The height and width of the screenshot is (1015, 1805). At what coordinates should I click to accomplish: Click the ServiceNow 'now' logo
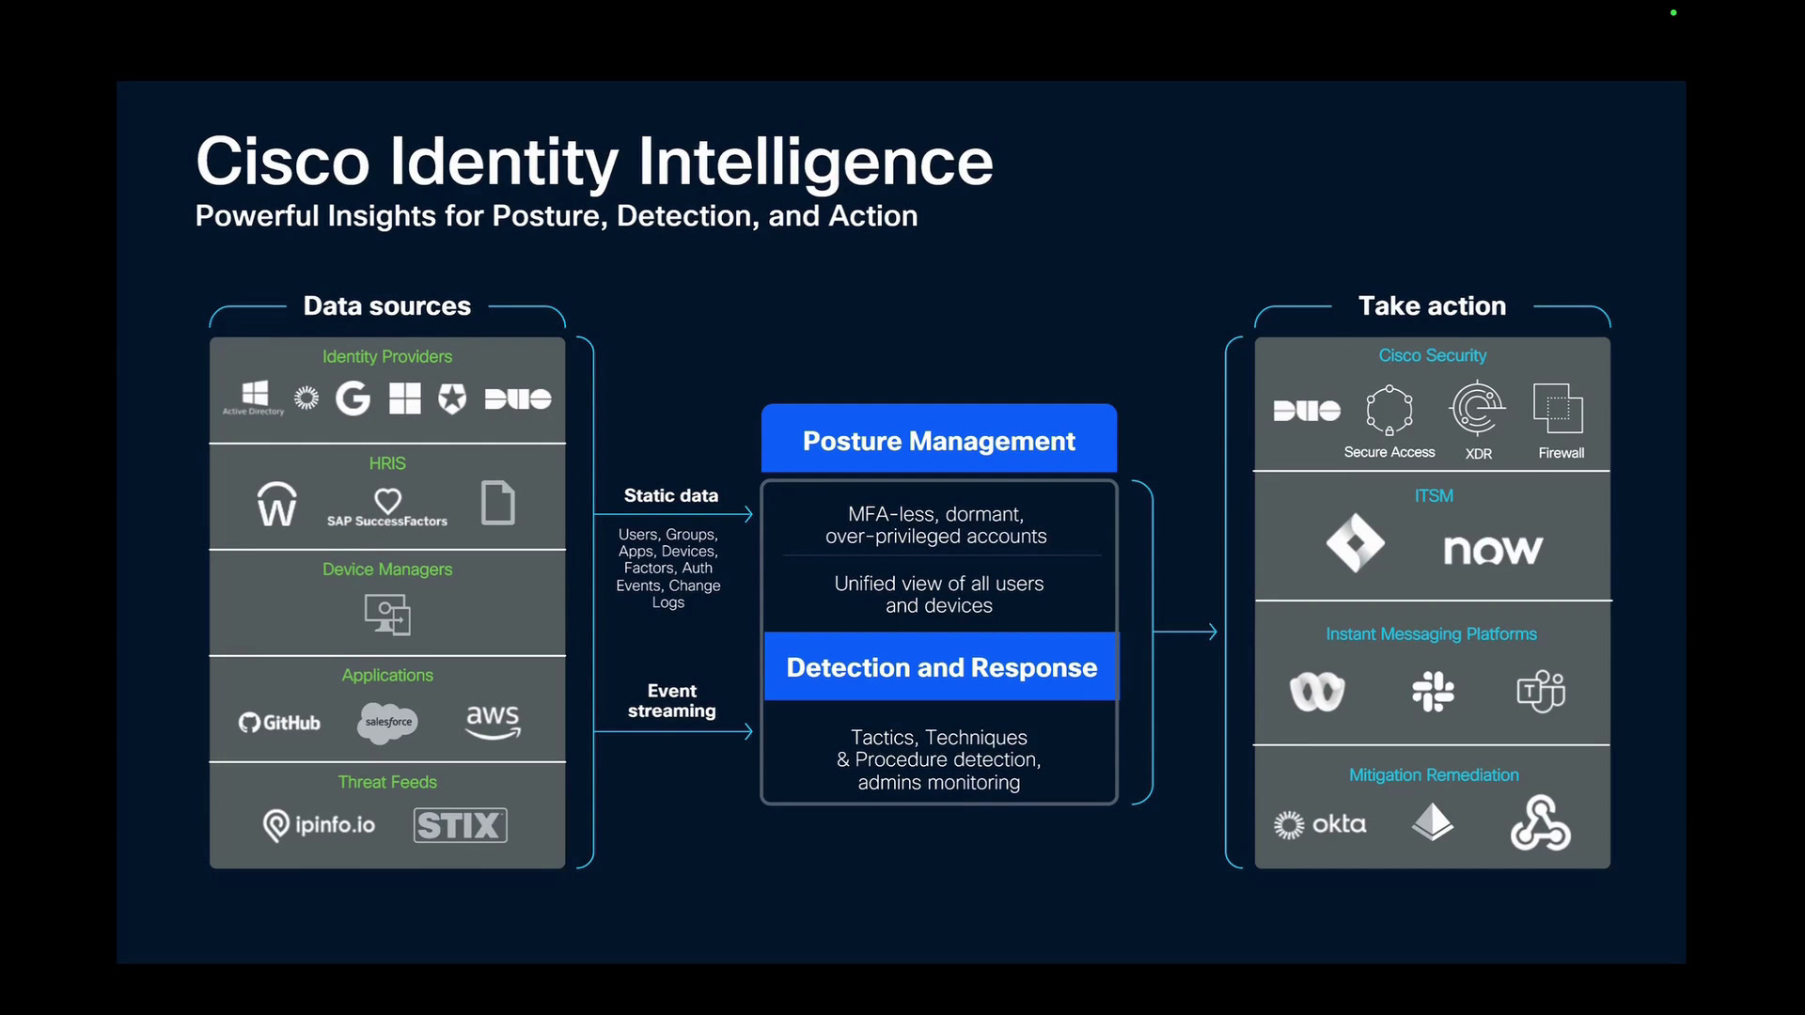(1493, 549)
